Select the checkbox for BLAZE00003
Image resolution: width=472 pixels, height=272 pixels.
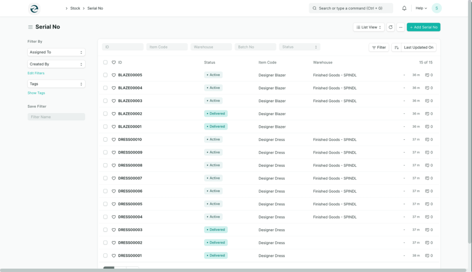pos(106,101)
